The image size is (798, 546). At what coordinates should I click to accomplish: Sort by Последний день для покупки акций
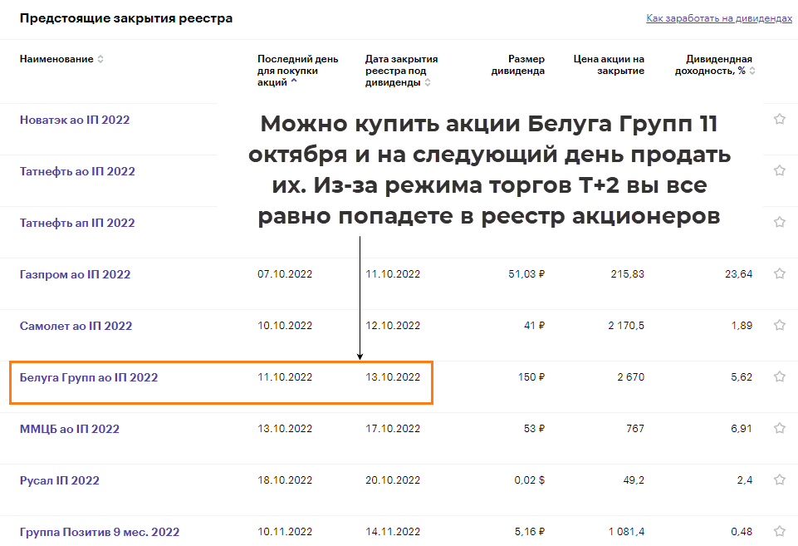(297, 71)
